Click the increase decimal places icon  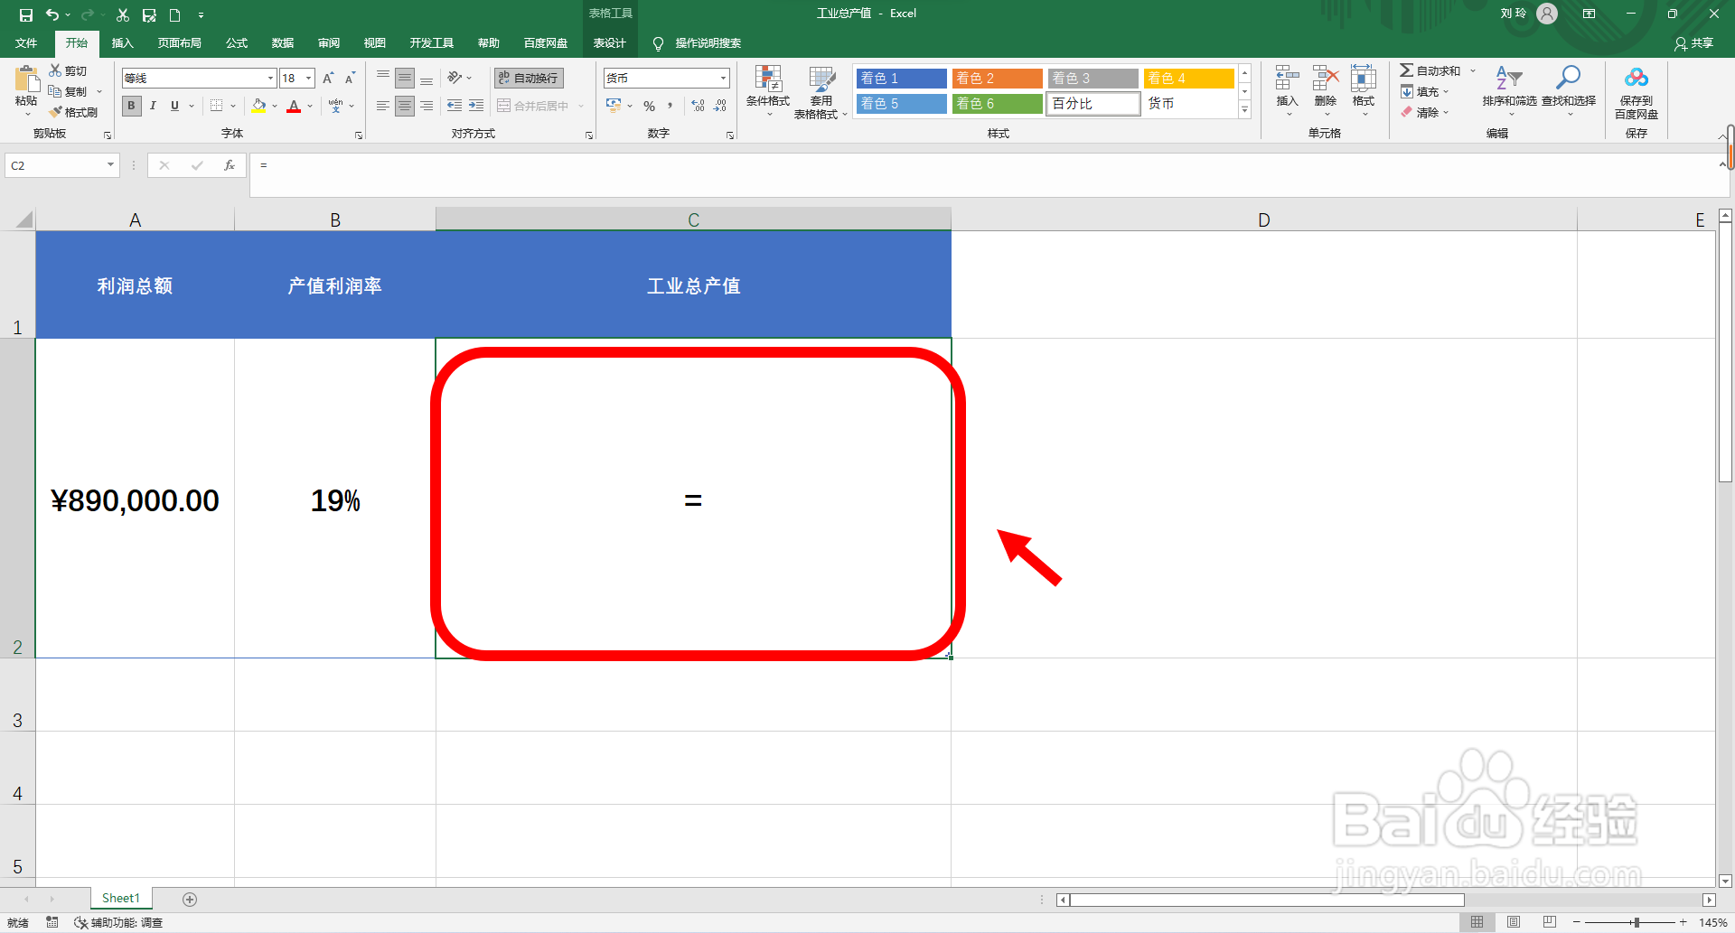click(699, 106)
